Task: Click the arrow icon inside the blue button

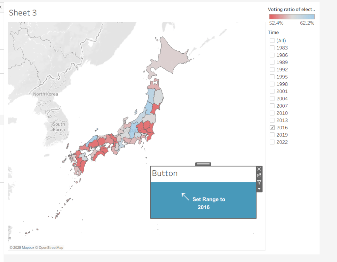Action: click(185, 196)
